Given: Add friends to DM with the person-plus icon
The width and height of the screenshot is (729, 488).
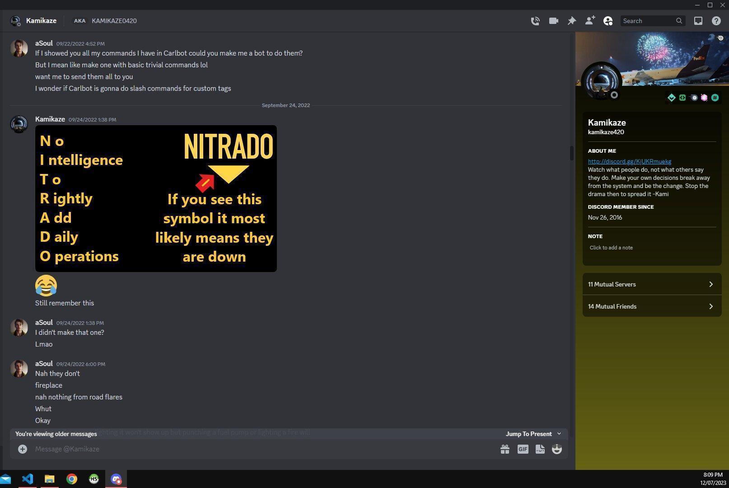Looking at the screenshot, I should pos(590,21).
